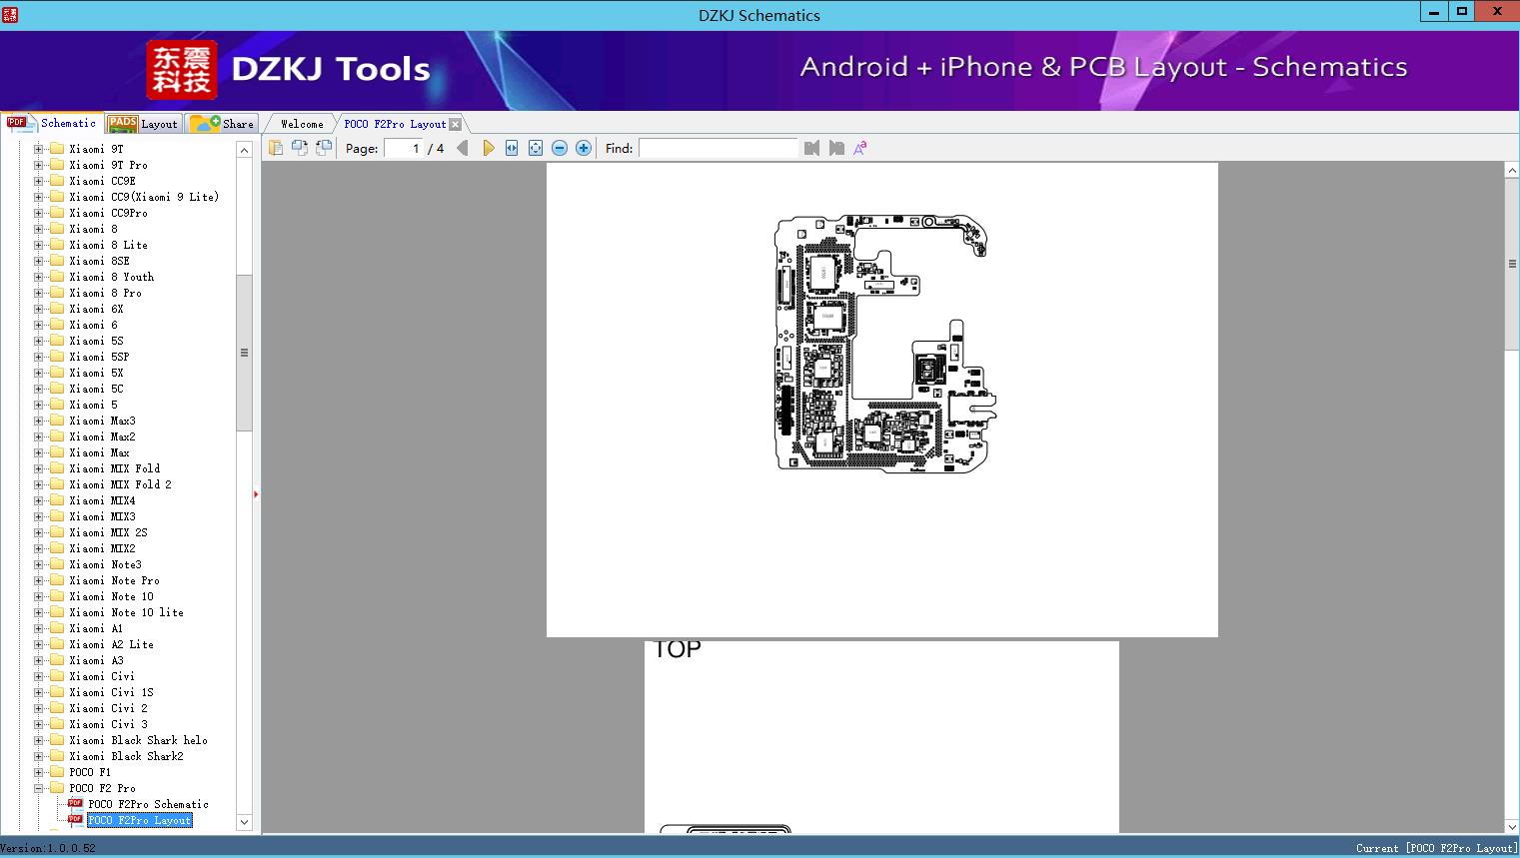Toggle match-case search option

click(x=859, y=148)
